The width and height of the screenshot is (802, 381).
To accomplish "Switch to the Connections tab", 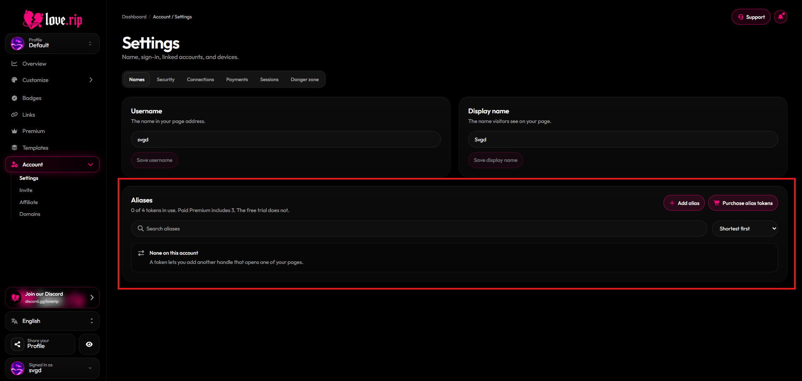I will click(x=200, y=79).
